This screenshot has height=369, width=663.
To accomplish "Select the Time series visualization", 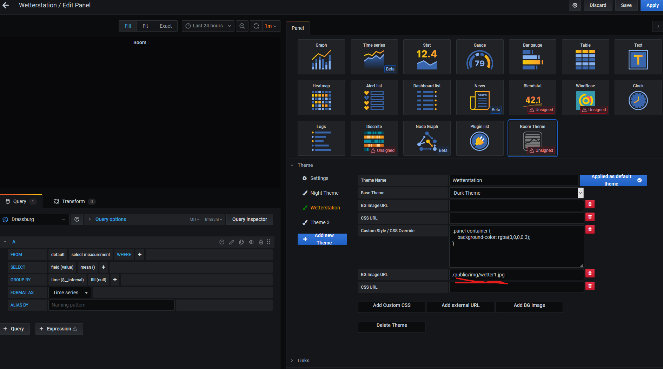I will 374,57.
